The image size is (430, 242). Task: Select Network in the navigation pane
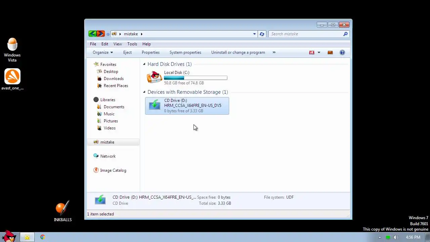click(108, 156)
